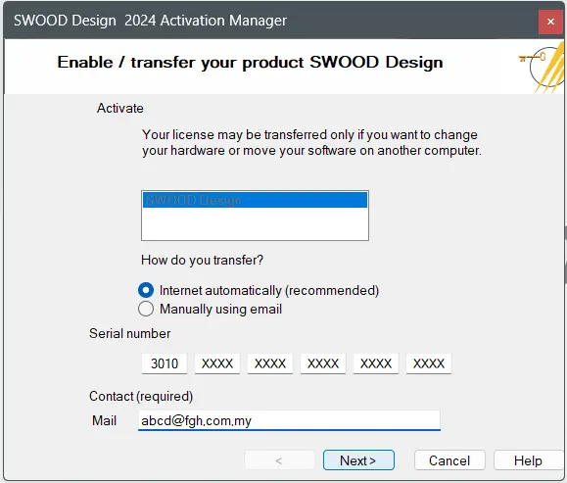Click the first serial field containing 3010

[x=165, y=363]
